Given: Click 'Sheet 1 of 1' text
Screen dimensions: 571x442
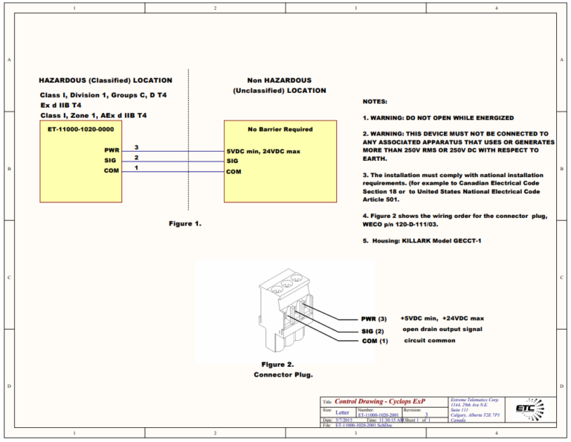Looking at the screenshot, I should point(417,420).
